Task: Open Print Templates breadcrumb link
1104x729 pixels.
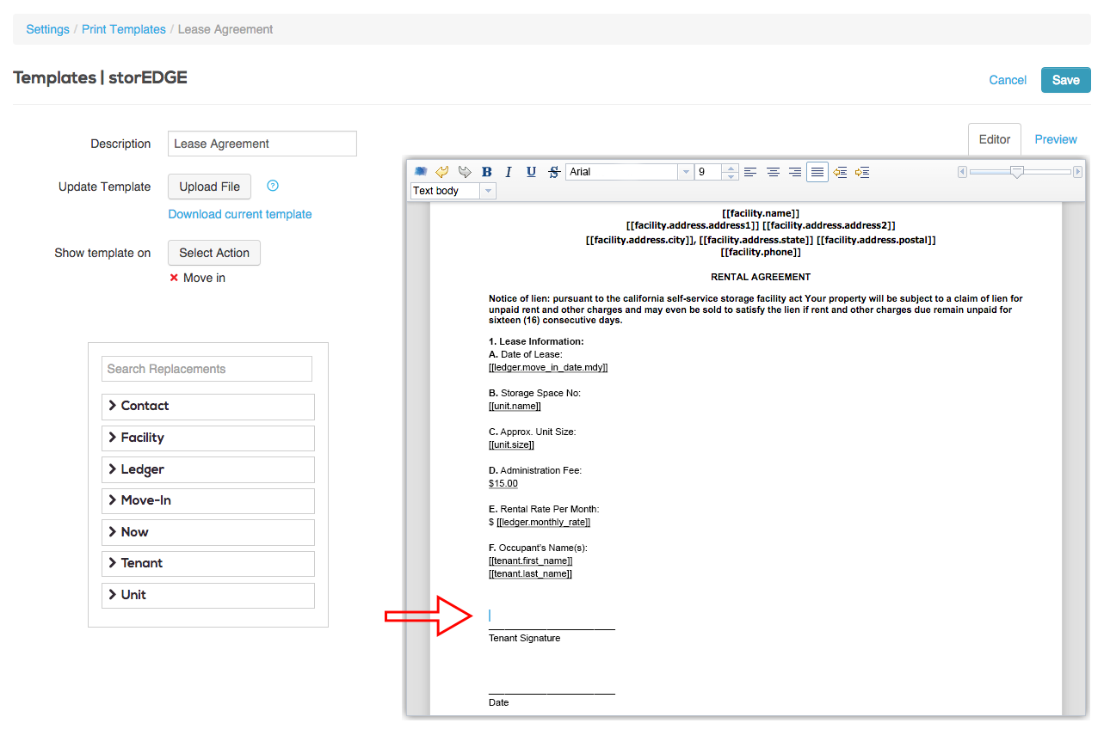Action: tap(124, 29)
